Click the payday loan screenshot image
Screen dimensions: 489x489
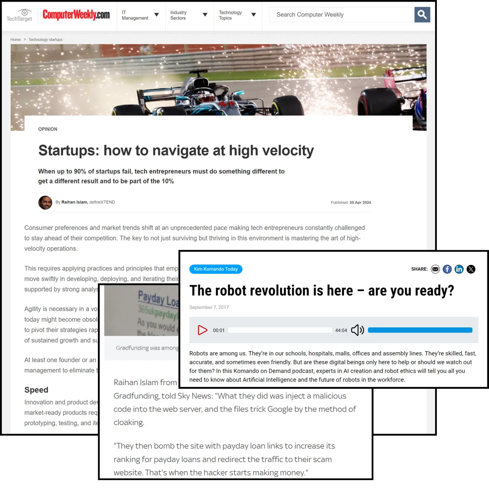coord(142,310)
